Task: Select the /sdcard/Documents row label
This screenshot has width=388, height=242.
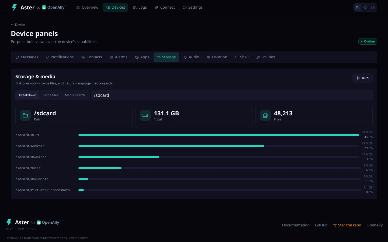Action: (32, 179)
